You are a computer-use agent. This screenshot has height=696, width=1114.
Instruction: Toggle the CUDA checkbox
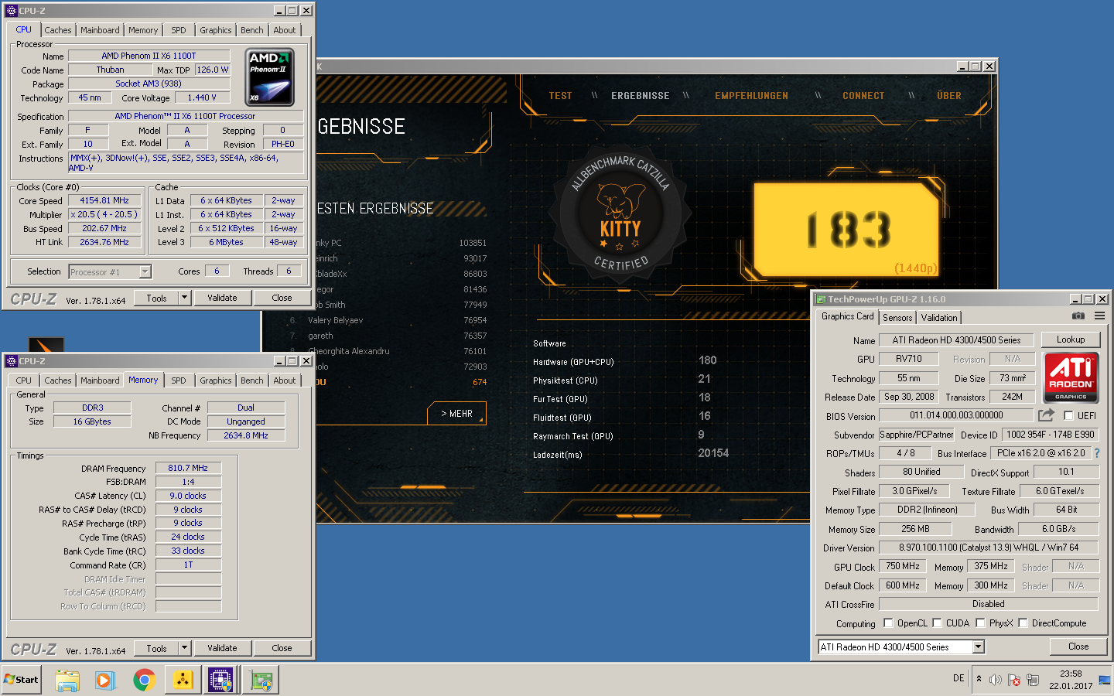click(x=937, y=623)
